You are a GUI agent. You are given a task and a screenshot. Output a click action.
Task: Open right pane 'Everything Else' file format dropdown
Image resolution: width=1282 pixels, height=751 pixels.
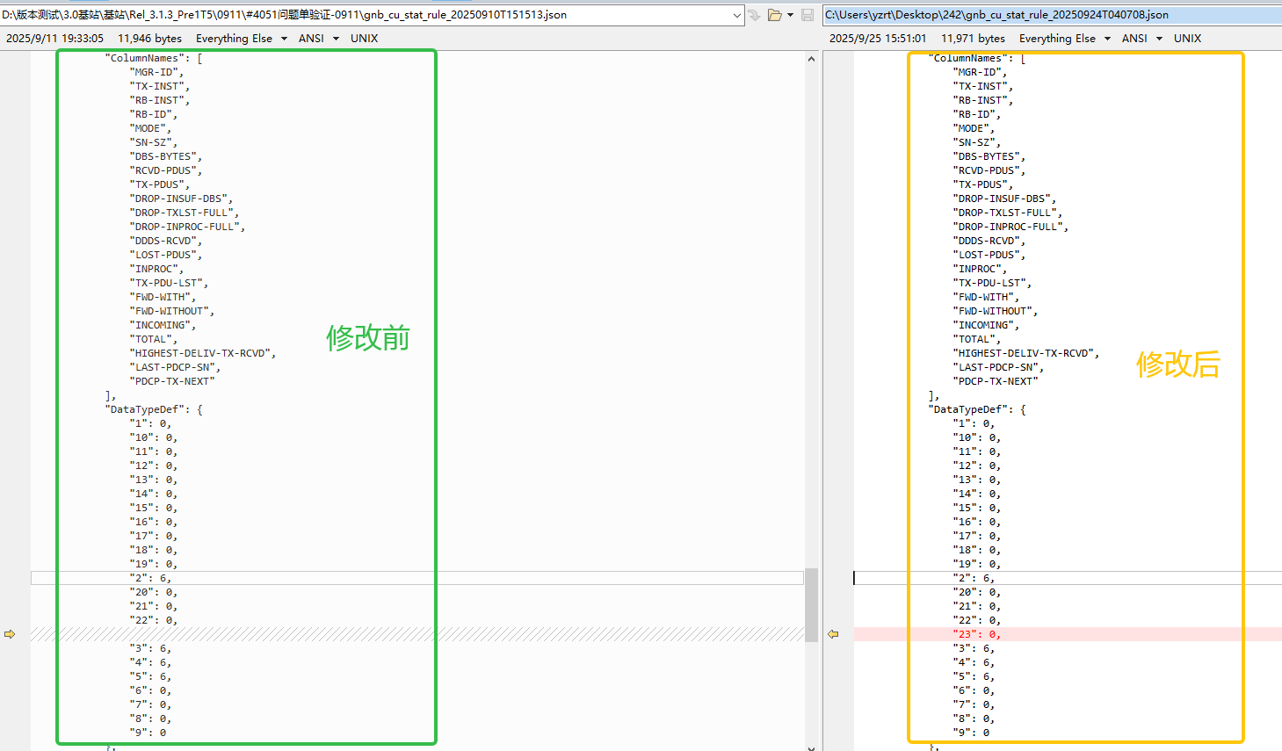[x=1107, y=39]
